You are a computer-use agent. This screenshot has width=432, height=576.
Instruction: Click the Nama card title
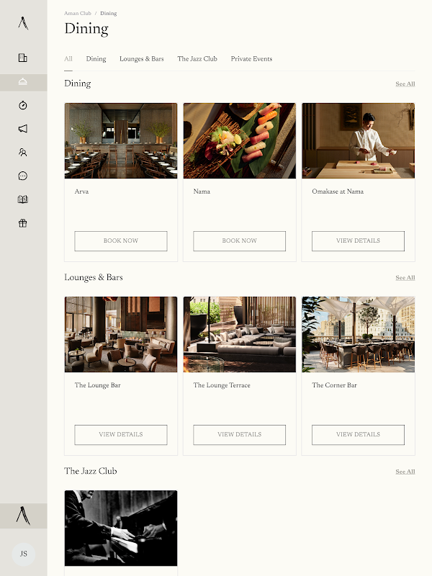202,192
